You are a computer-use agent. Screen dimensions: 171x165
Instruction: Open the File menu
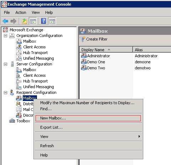[7, 12]
